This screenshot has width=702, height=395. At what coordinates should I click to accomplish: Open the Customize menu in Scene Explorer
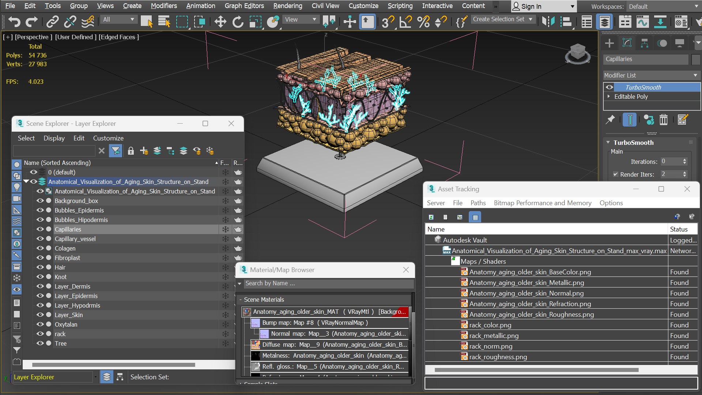(108, 138)
